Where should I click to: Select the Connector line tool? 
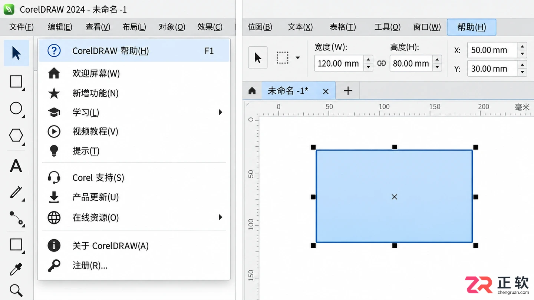coord(16,218)
